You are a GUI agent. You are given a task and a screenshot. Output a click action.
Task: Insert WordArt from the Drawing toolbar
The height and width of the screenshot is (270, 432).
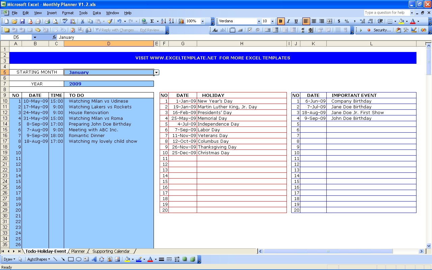coord(94,259)
